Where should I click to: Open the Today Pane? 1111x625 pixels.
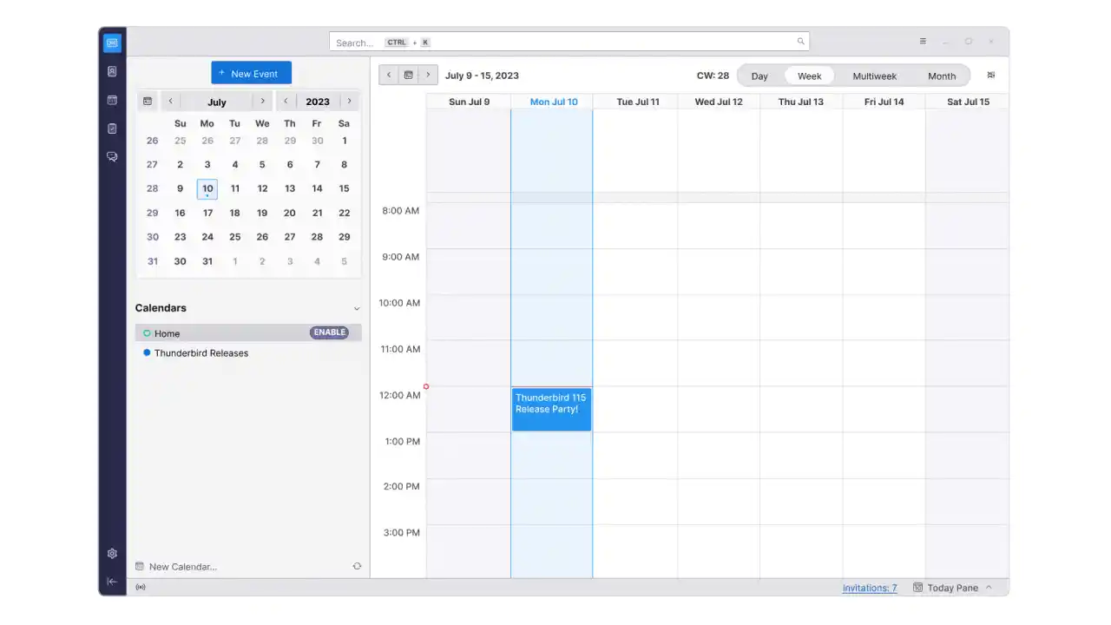click(x=953, y=588)
